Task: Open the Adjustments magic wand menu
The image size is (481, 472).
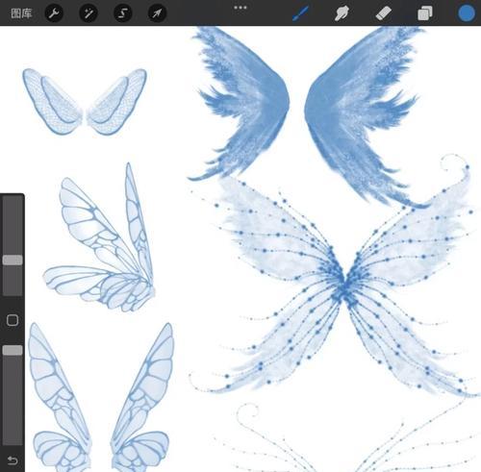Action: [x=89, y=13]
